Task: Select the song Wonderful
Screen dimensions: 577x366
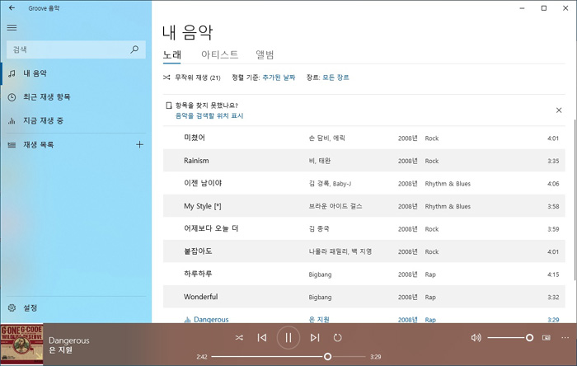Action: tap(364, 297)
